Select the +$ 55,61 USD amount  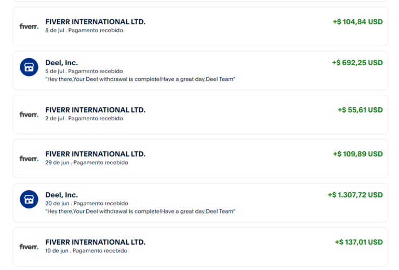(361, 110)
